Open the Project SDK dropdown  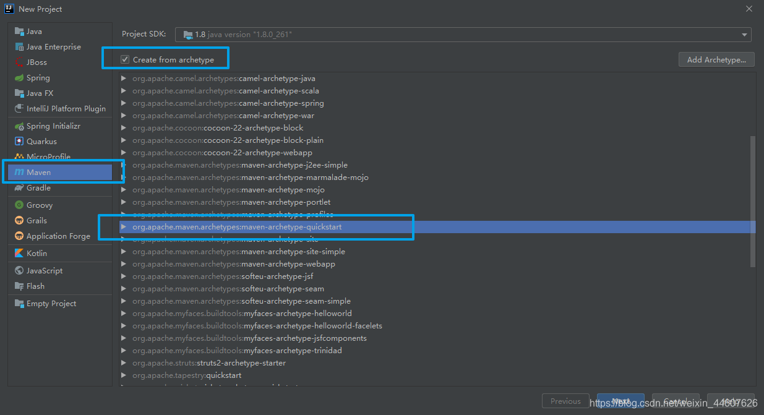click(463, 35)
